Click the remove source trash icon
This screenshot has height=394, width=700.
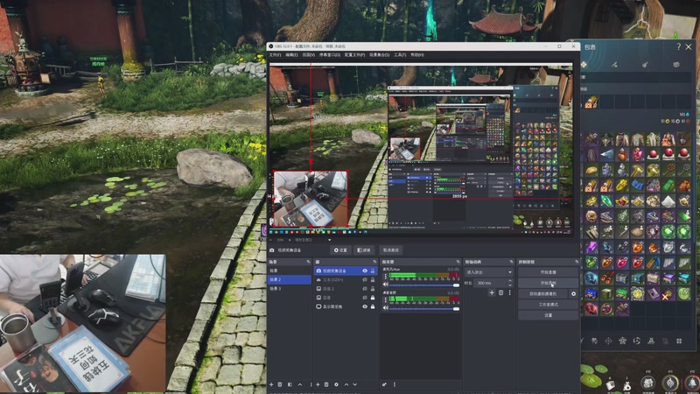[326, 384]
